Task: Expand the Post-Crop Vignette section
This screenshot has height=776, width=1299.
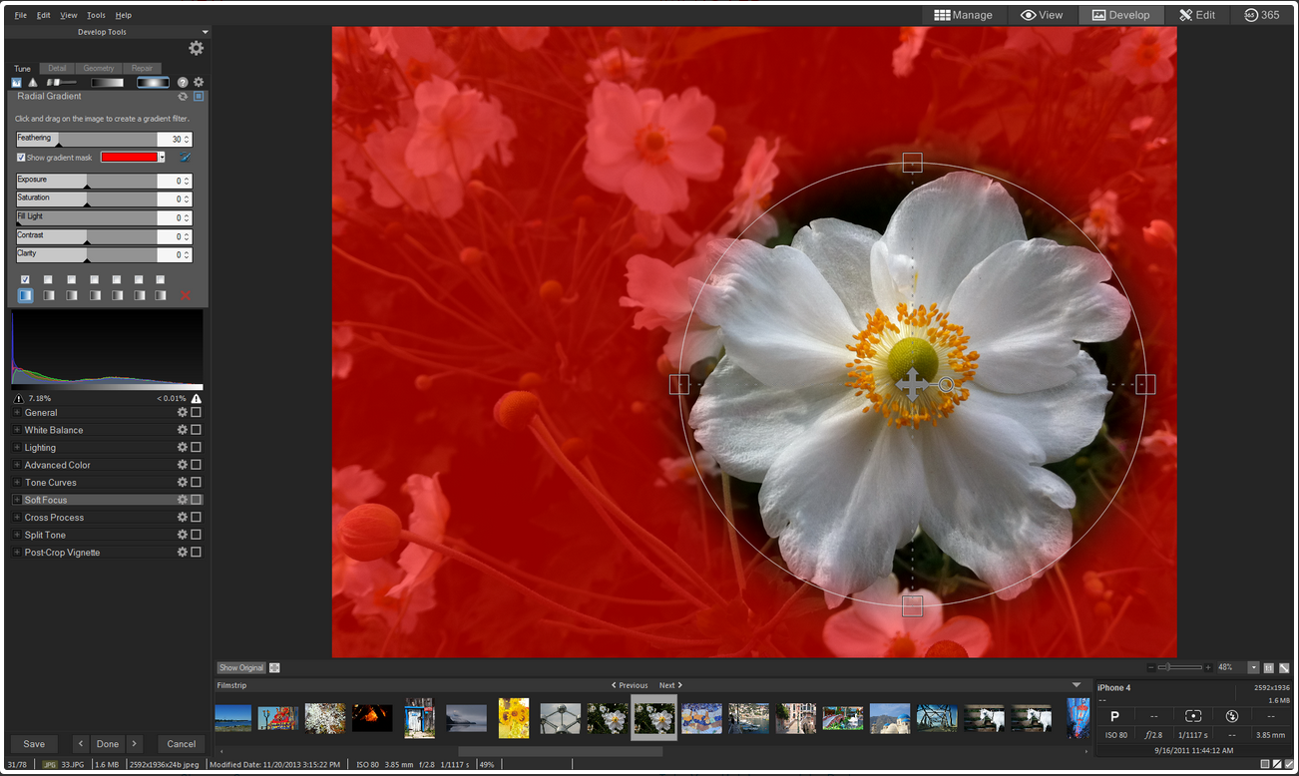Action: point(17,553)
